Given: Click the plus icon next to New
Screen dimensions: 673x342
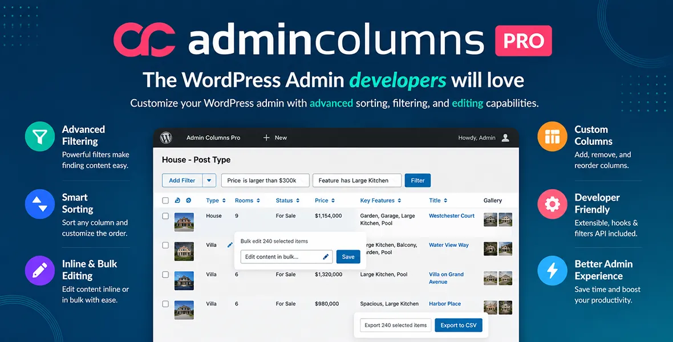Looking at the screenshot, I should click(266, 138).
